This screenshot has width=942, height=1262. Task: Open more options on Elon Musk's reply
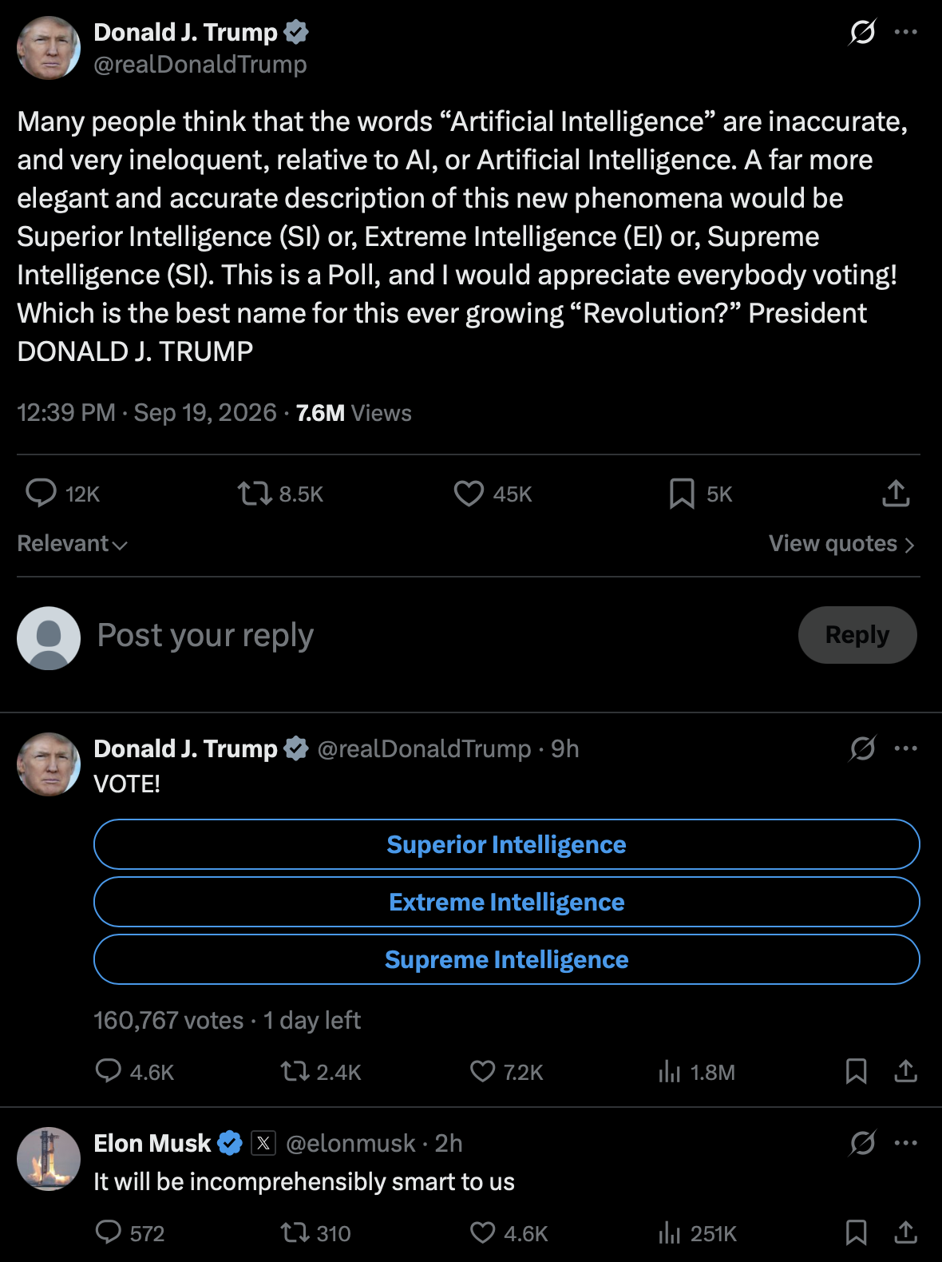pyautogui.click(x=905, y=1143)
